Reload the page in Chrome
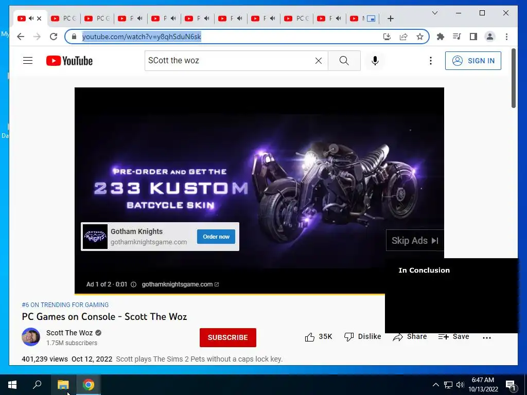The width and height of the screenshot is (527, 395). (x=54, y=37)
